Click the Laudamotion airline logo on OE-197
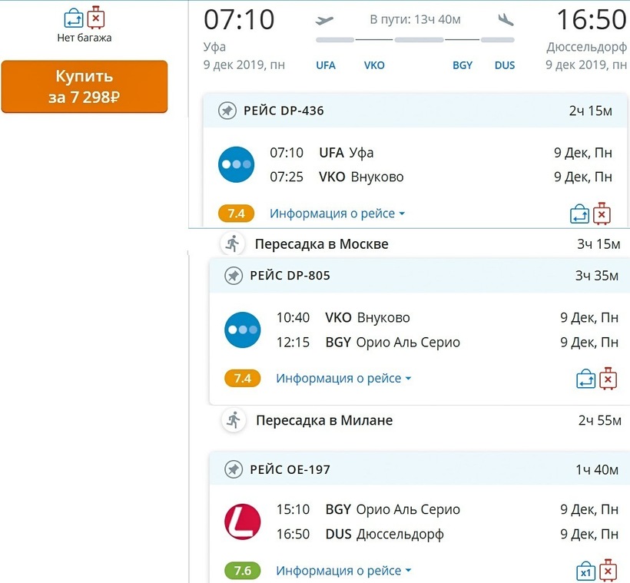This screenshot has height=583, width=630. coord(243,522)
